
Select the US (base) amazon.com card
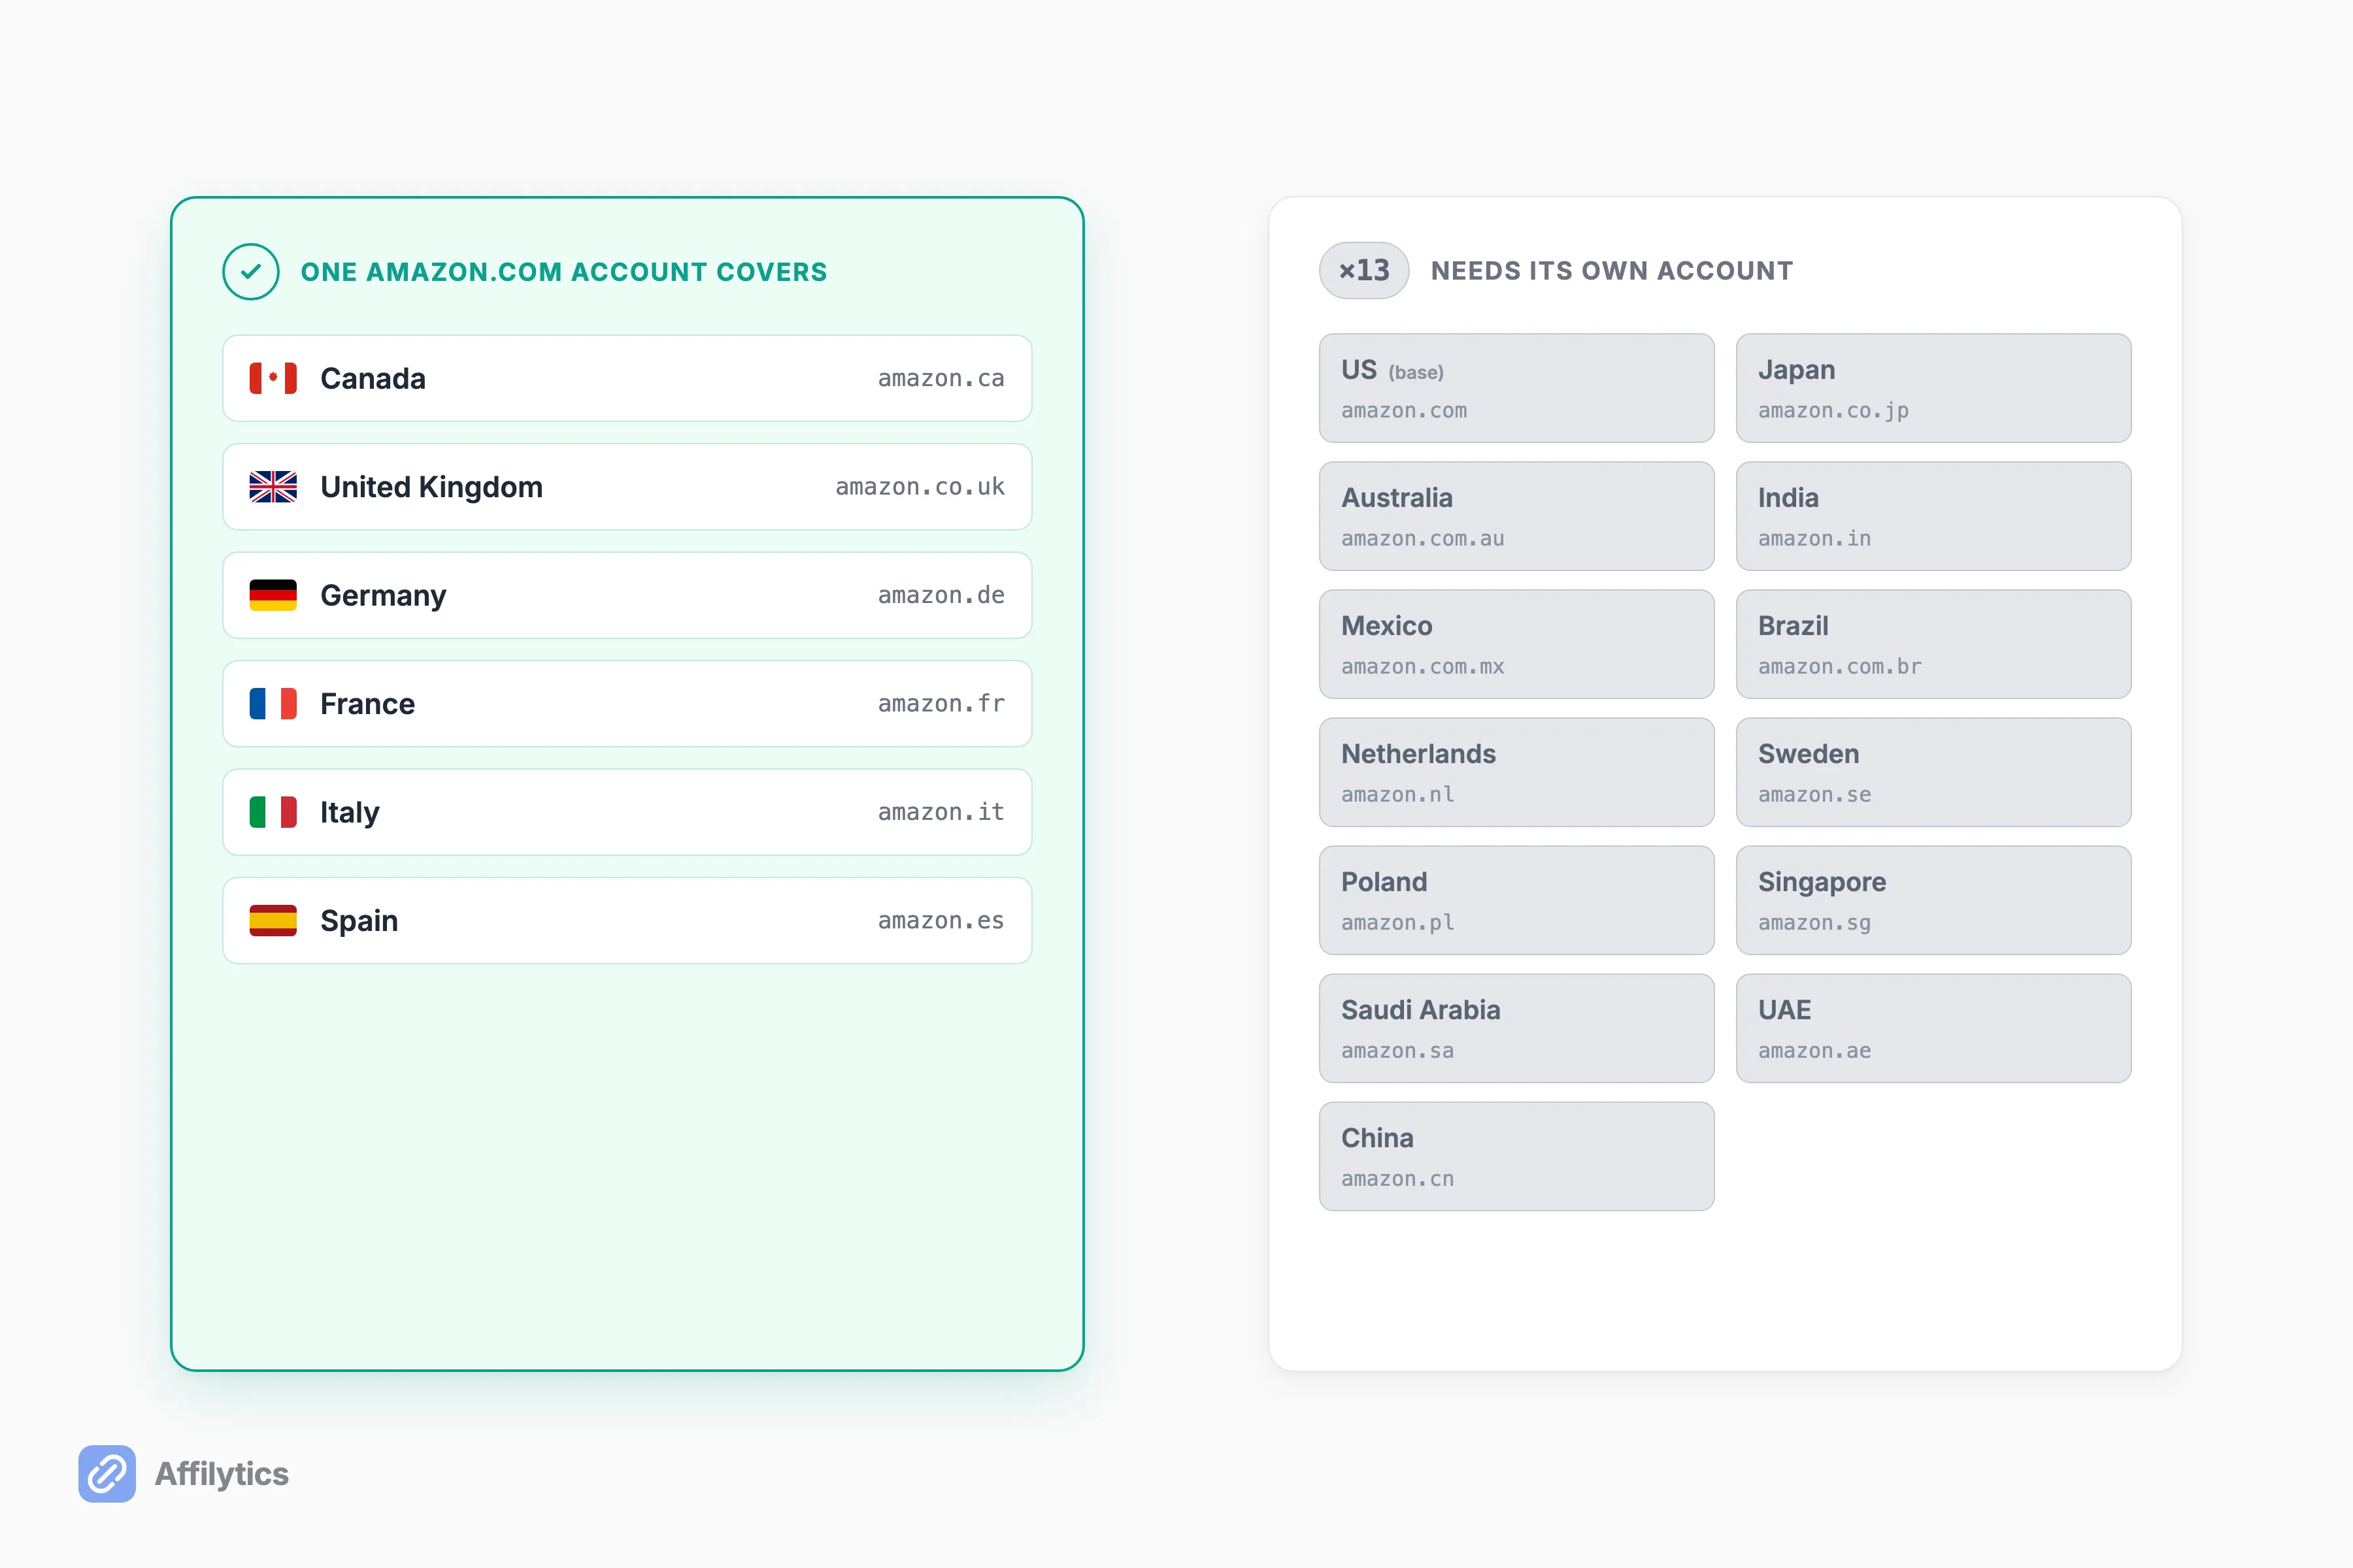click(1516, 388)
